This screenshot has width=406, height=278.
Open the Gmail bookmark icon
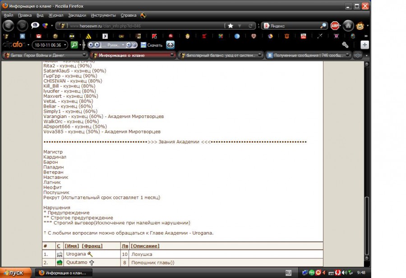pos(39,36)
